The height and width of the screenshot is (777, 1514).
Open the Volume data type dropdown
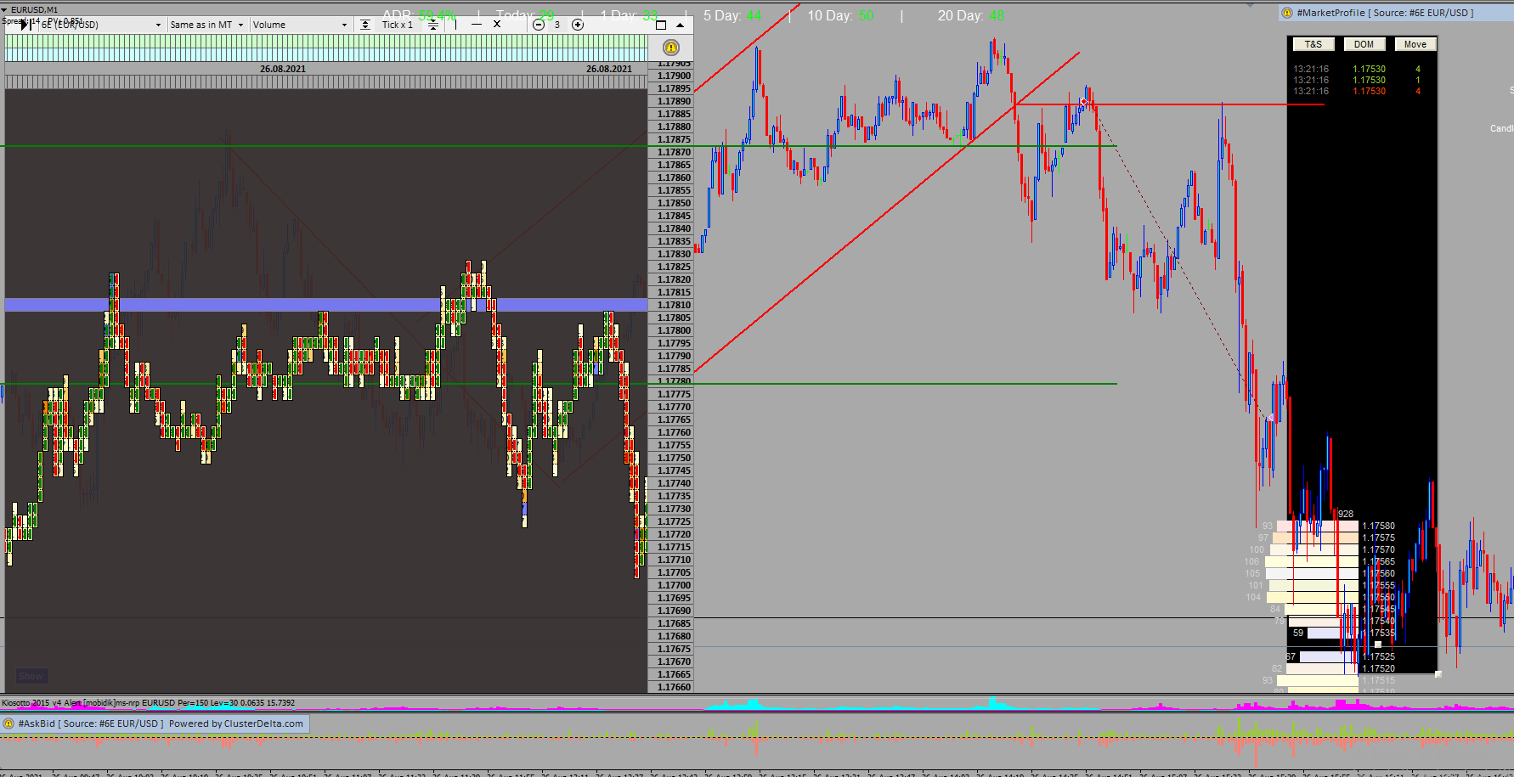pos(300,25)
